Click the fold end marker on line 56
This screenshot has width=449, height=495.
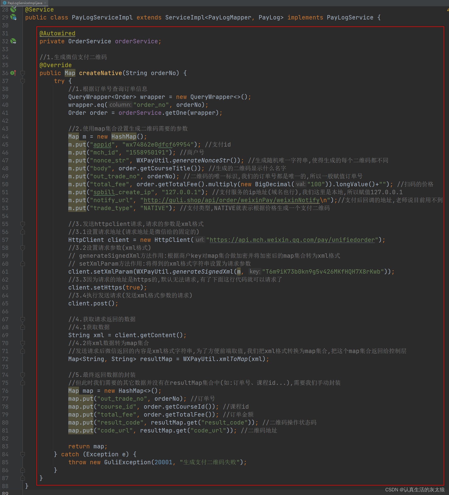click(x=23, y=232)
